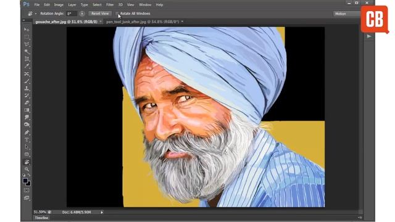Switch to the gouache_after.jpg document tab
Screen dimensions: 395x222
coord(66,22)
